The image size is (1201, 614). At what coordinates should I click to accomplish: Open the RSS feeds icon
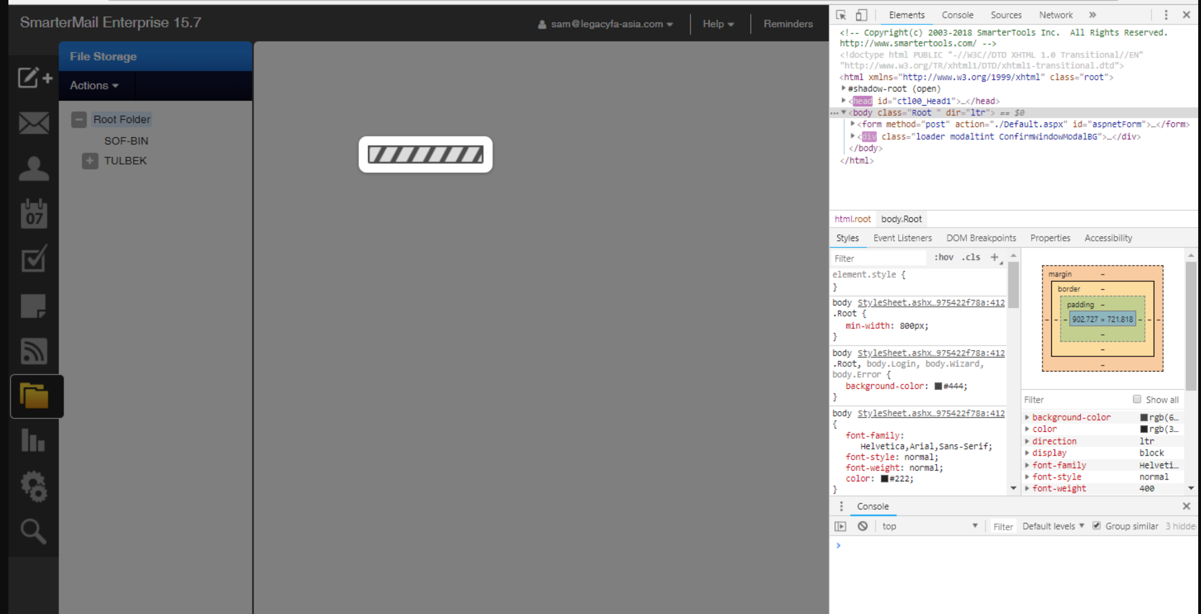click(x=34, y=351)
